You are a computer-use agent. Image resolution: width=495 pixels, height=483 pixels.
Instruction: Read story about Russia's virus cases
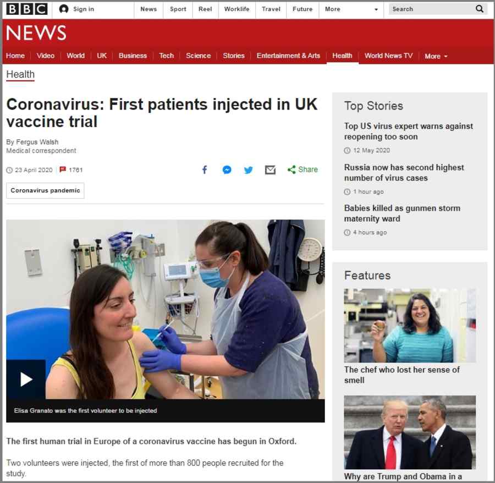click(x=404, y=172)
